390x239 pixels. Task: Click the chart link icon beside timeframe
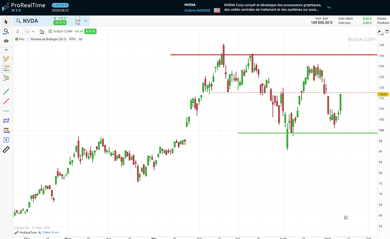click(18, 31)
